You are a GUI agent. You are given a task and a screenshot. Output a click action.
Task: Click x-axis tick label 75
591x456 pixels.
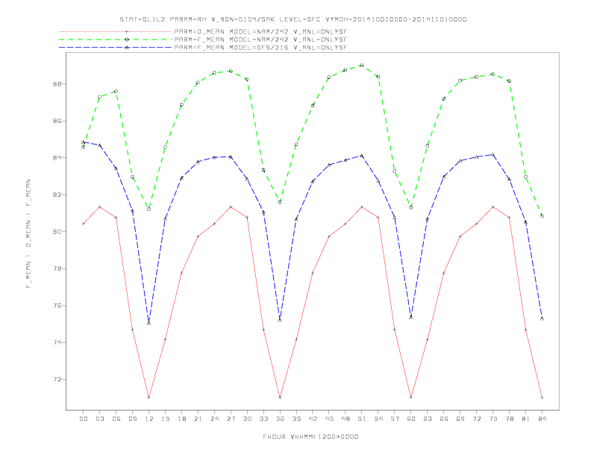pos(493,419)
